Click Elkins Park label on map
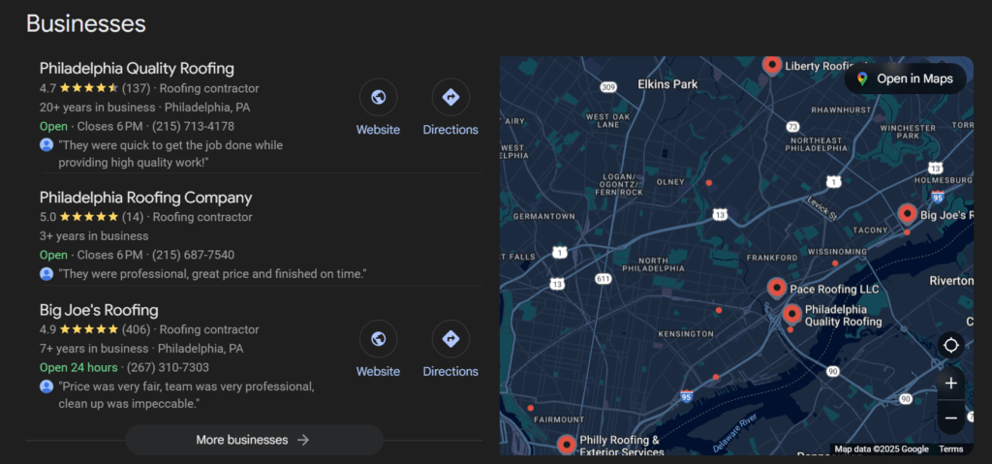The image size is (992, 464). click(x=667, y=83)
